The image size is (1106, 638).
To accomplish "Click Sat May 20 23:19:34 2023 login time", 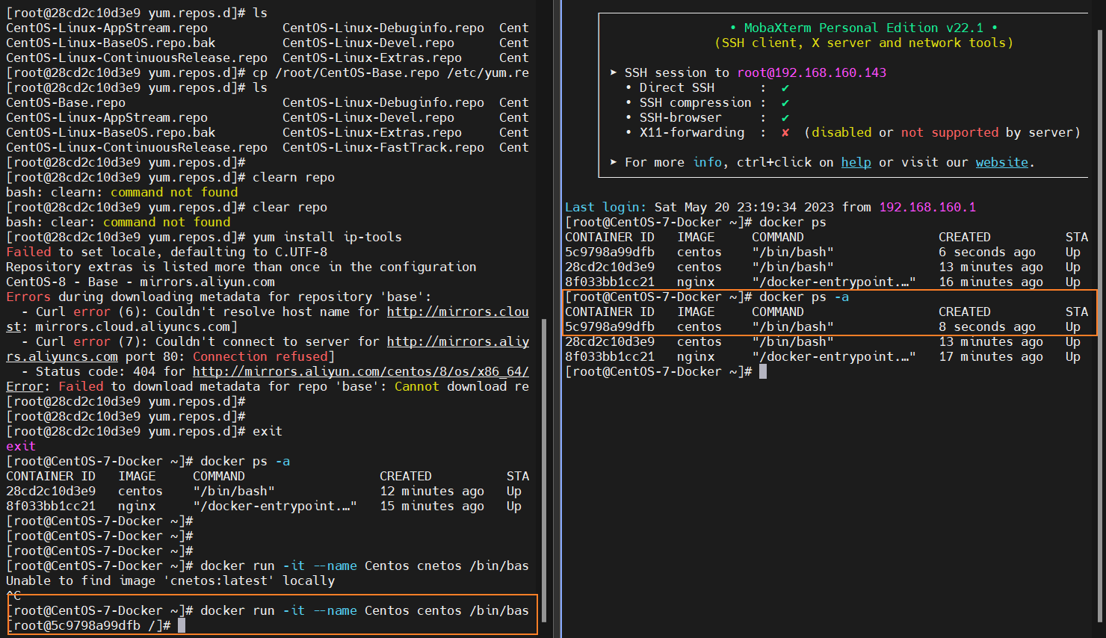I will tap(744, 207).
